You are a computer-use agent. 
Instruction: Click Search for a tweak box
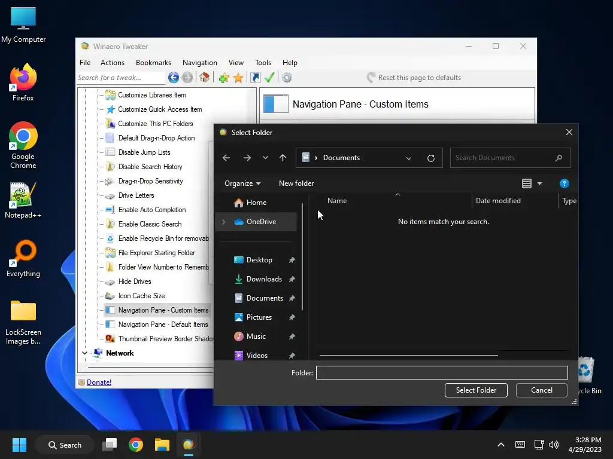(x=121, y=78)
